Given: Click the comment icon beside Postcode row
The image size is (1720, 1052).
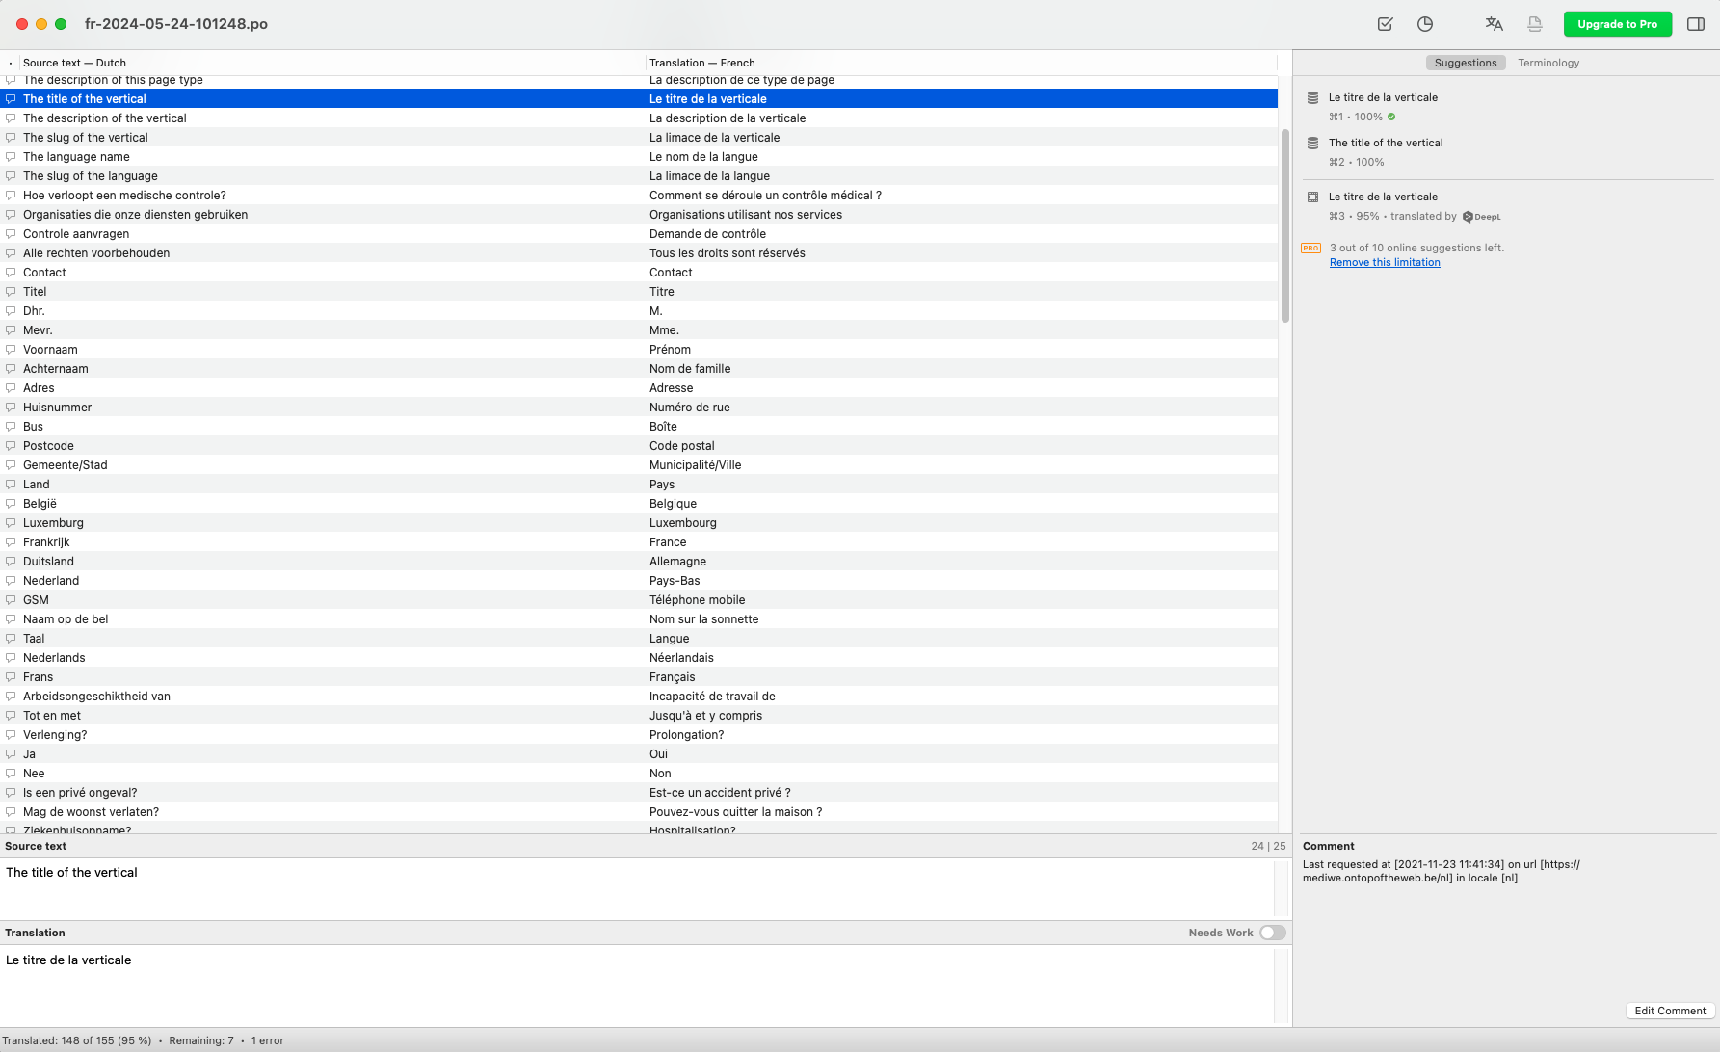Looking at the screenshot, I should coord(11,446).
